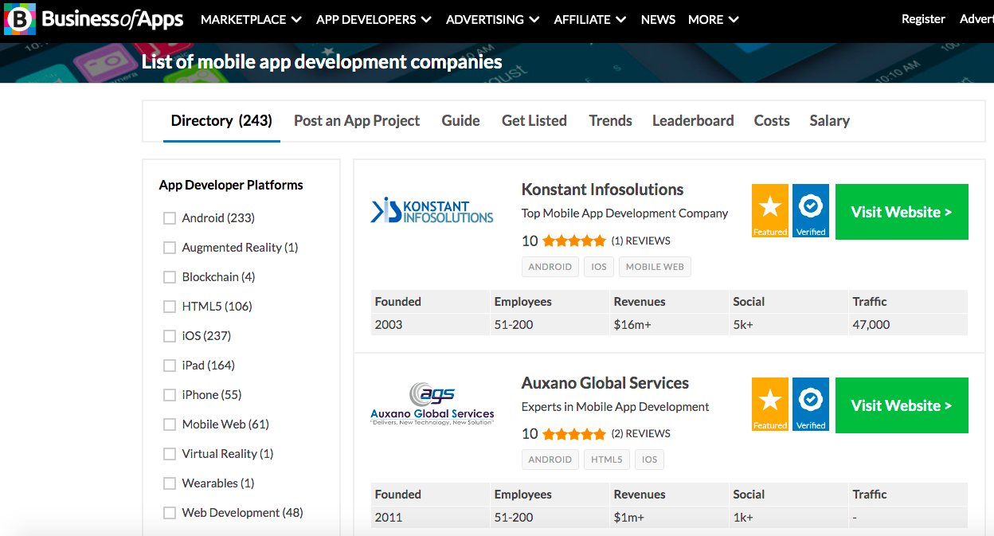Viewport: 994px width, 536px height.
Task: Expand the Marketplace dropdown menu
Action: 251,19
